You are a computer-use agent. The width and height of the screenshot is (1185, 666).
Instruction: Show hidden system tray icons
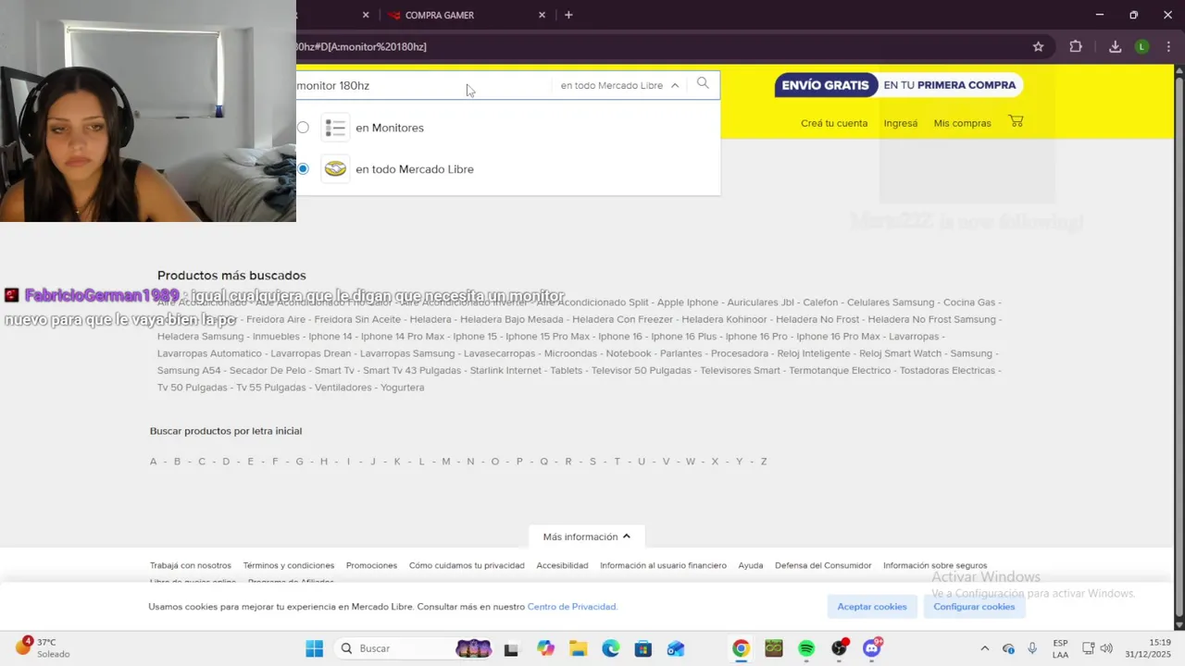(984, 648)
